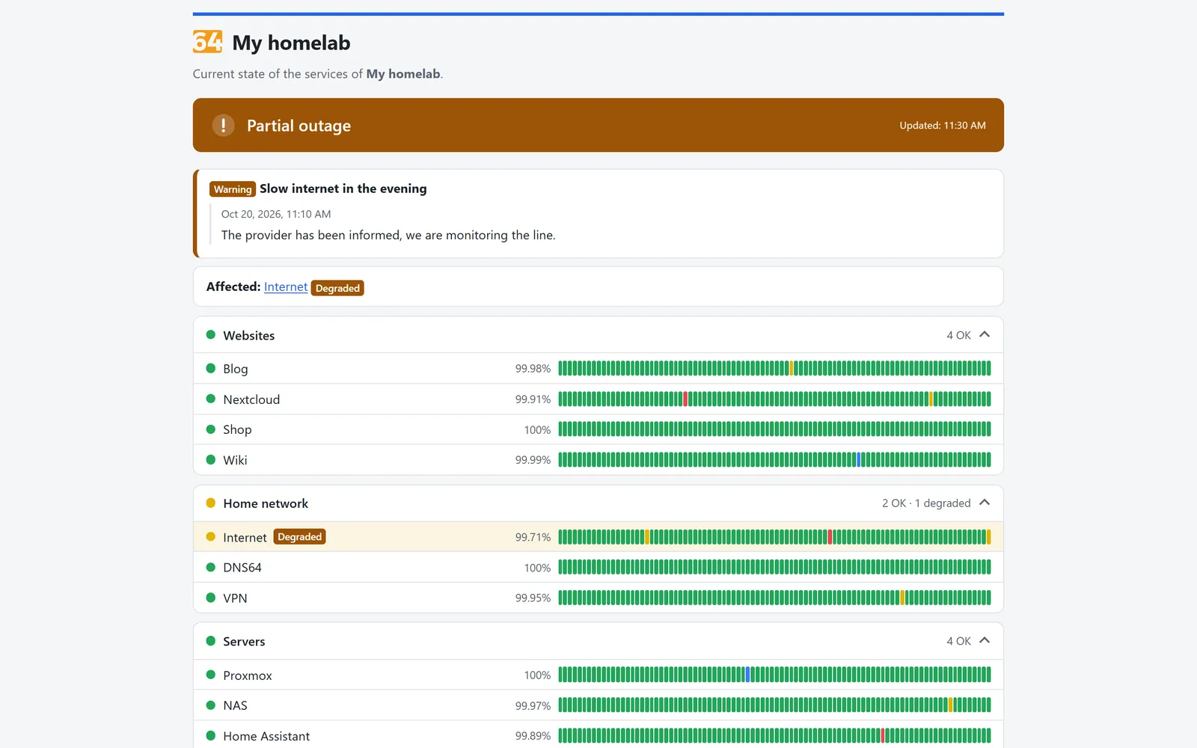
Task: Click the yellow bar in NAS uptime history
Action: (950, 705)
